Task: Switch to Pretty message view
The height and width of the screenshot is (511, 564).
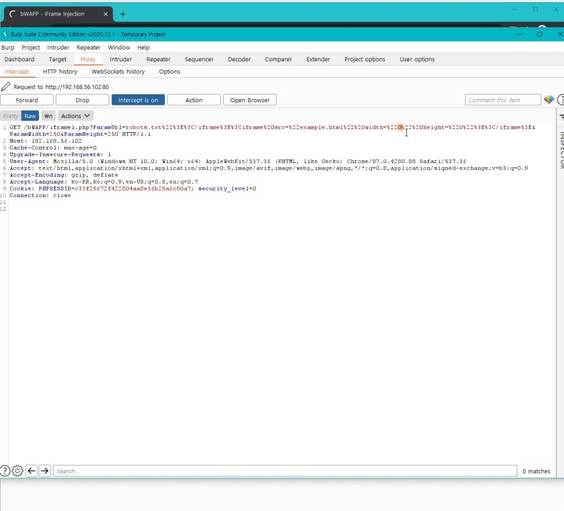Action: (x=11, y=116)
